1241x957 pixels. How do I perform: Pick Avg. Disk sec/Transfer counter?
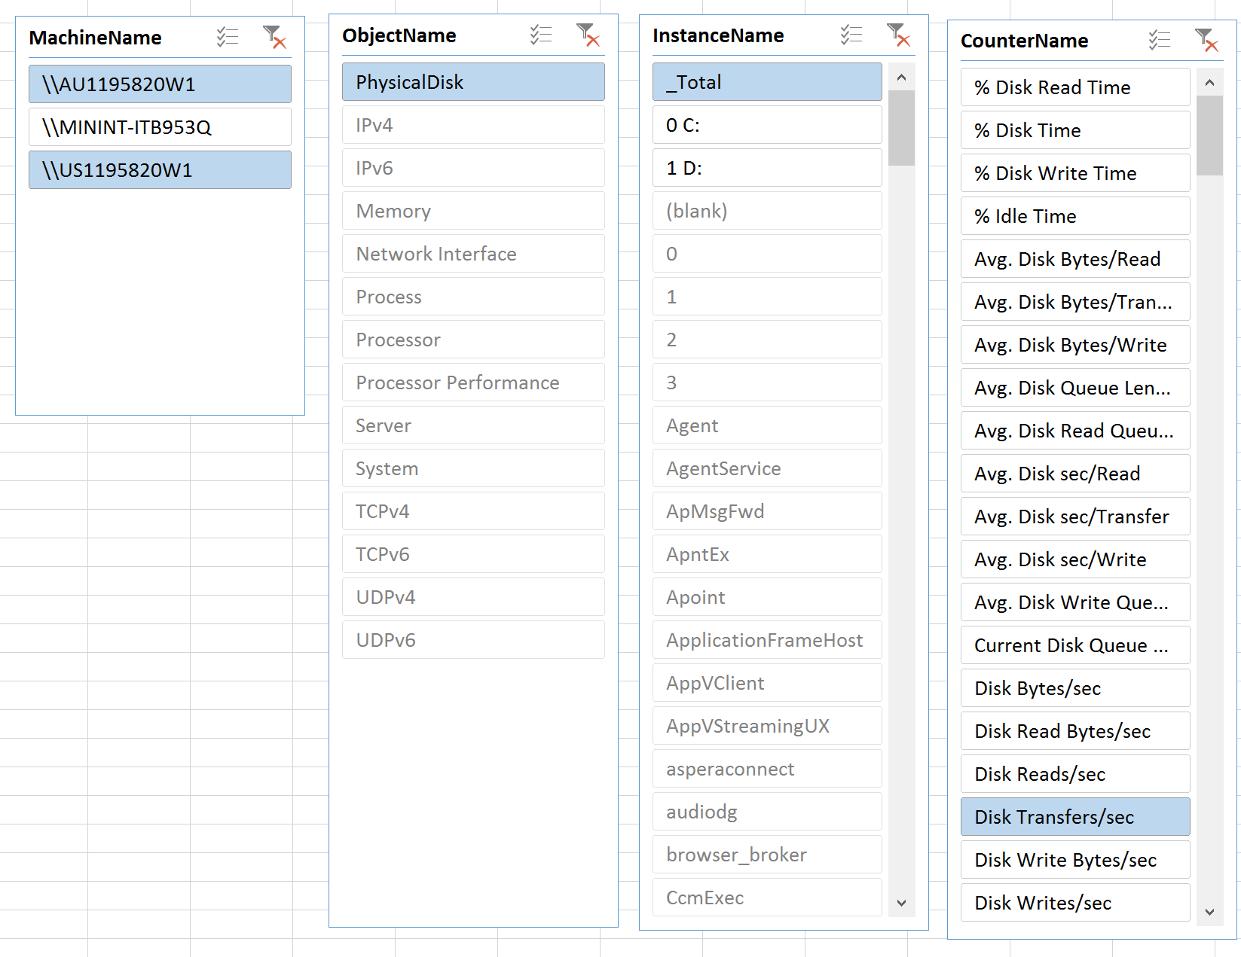[1075, 516]
